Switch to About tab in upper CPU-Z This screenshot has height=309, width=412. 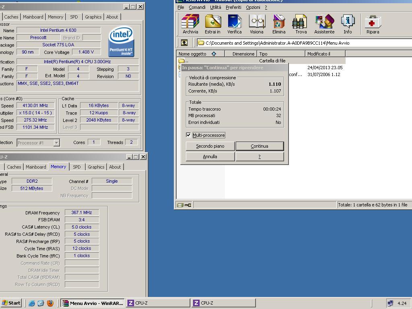coord(112,17)
